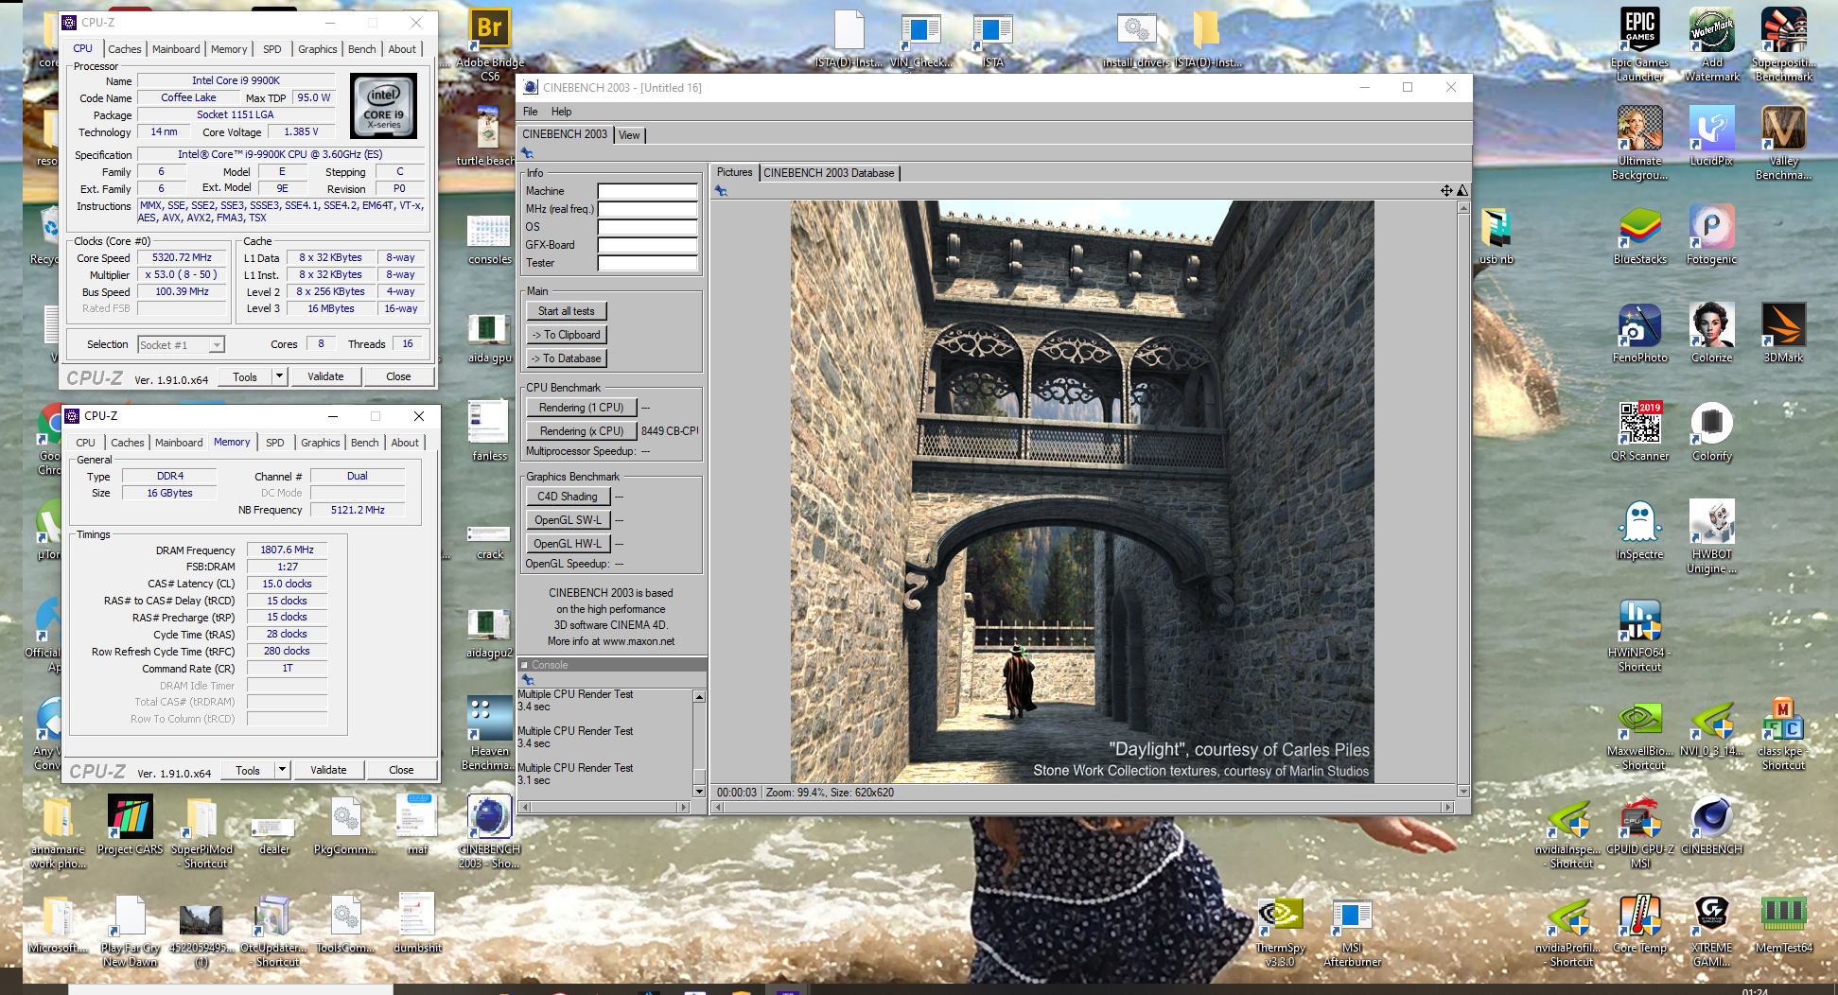The image size is (1838, 995).
Task: Click To Clipboard button
Action: (567, 335)
